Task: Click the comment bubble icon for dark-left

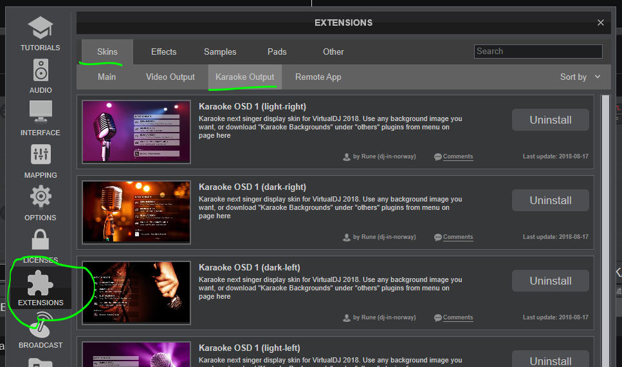Action: pos(438,318)
